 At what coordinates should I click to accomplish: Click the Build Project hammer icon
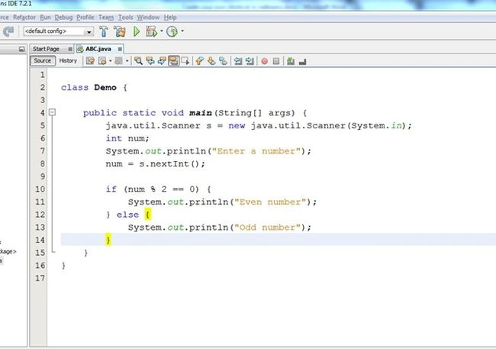click(x=104, y=31)
